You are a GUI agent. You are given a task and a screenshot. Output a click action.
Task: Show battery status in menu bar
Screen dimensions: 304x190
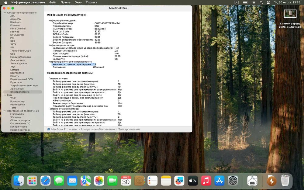pos(245,2)
